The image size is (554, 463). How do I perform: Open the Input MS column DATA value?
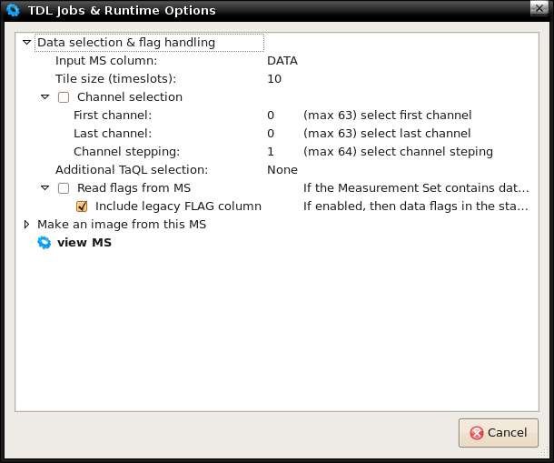[x=282, y=61]
